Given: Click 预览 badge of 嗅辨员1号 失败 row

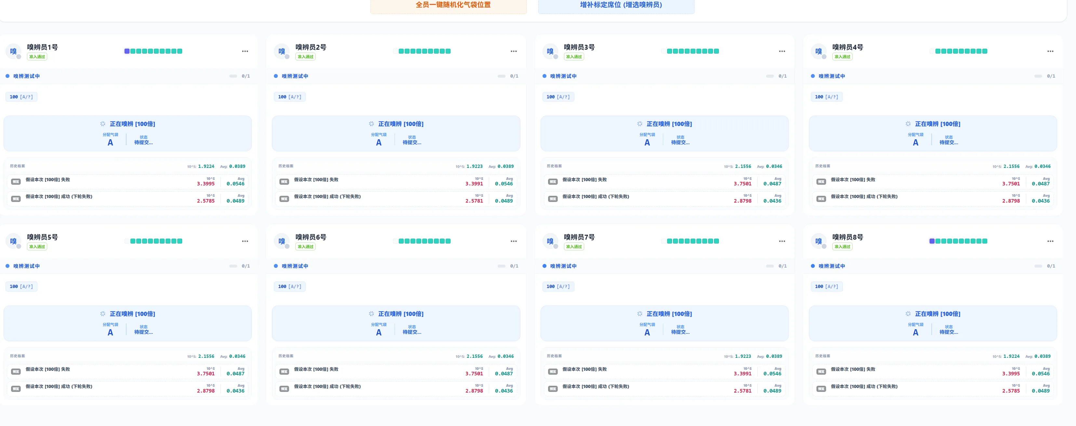Looking at the screenshot, I should [x=16, y=182].
